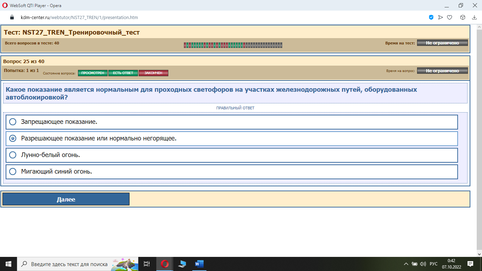Open Microsoft Word from the taskbar

point(199,264)
